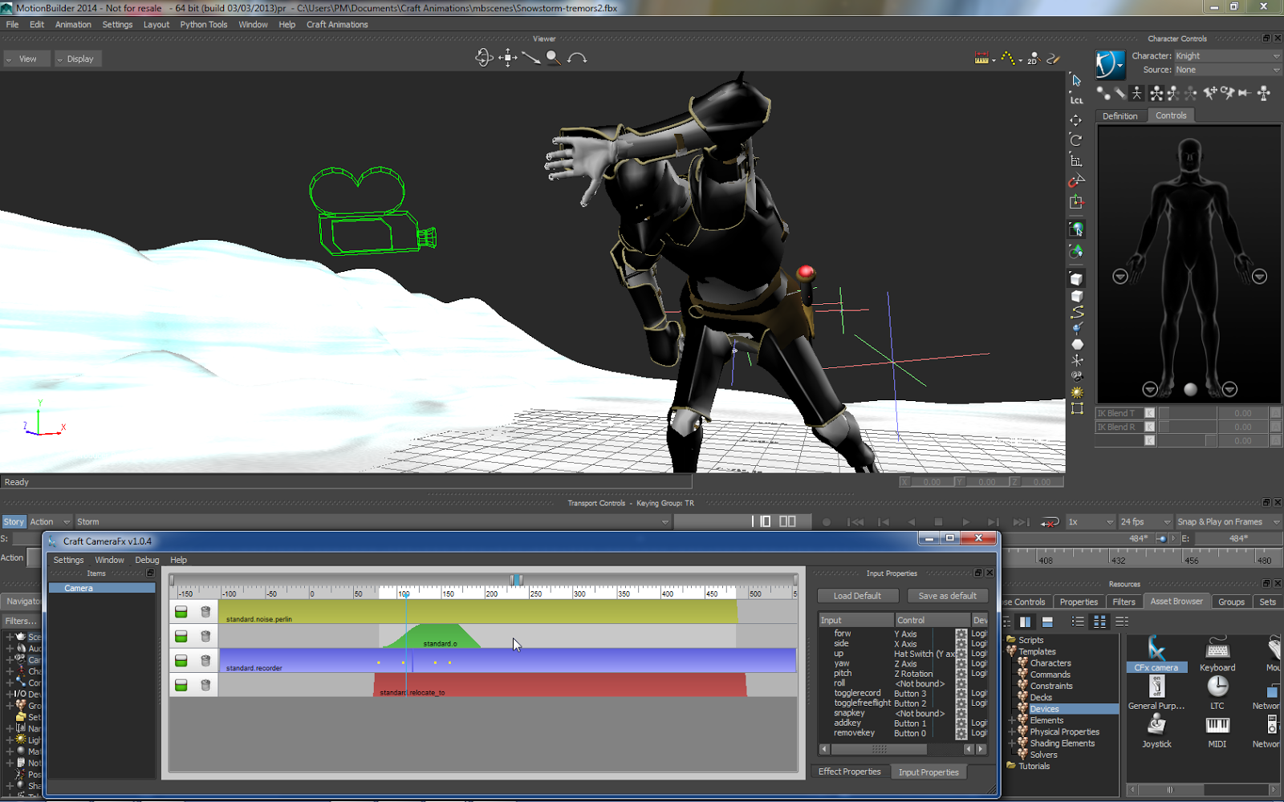The height and width of the screenshot is (802, 1284).
Task: Click the yellow dotted trajectory icon
Action: click(x=1008, y=59)
